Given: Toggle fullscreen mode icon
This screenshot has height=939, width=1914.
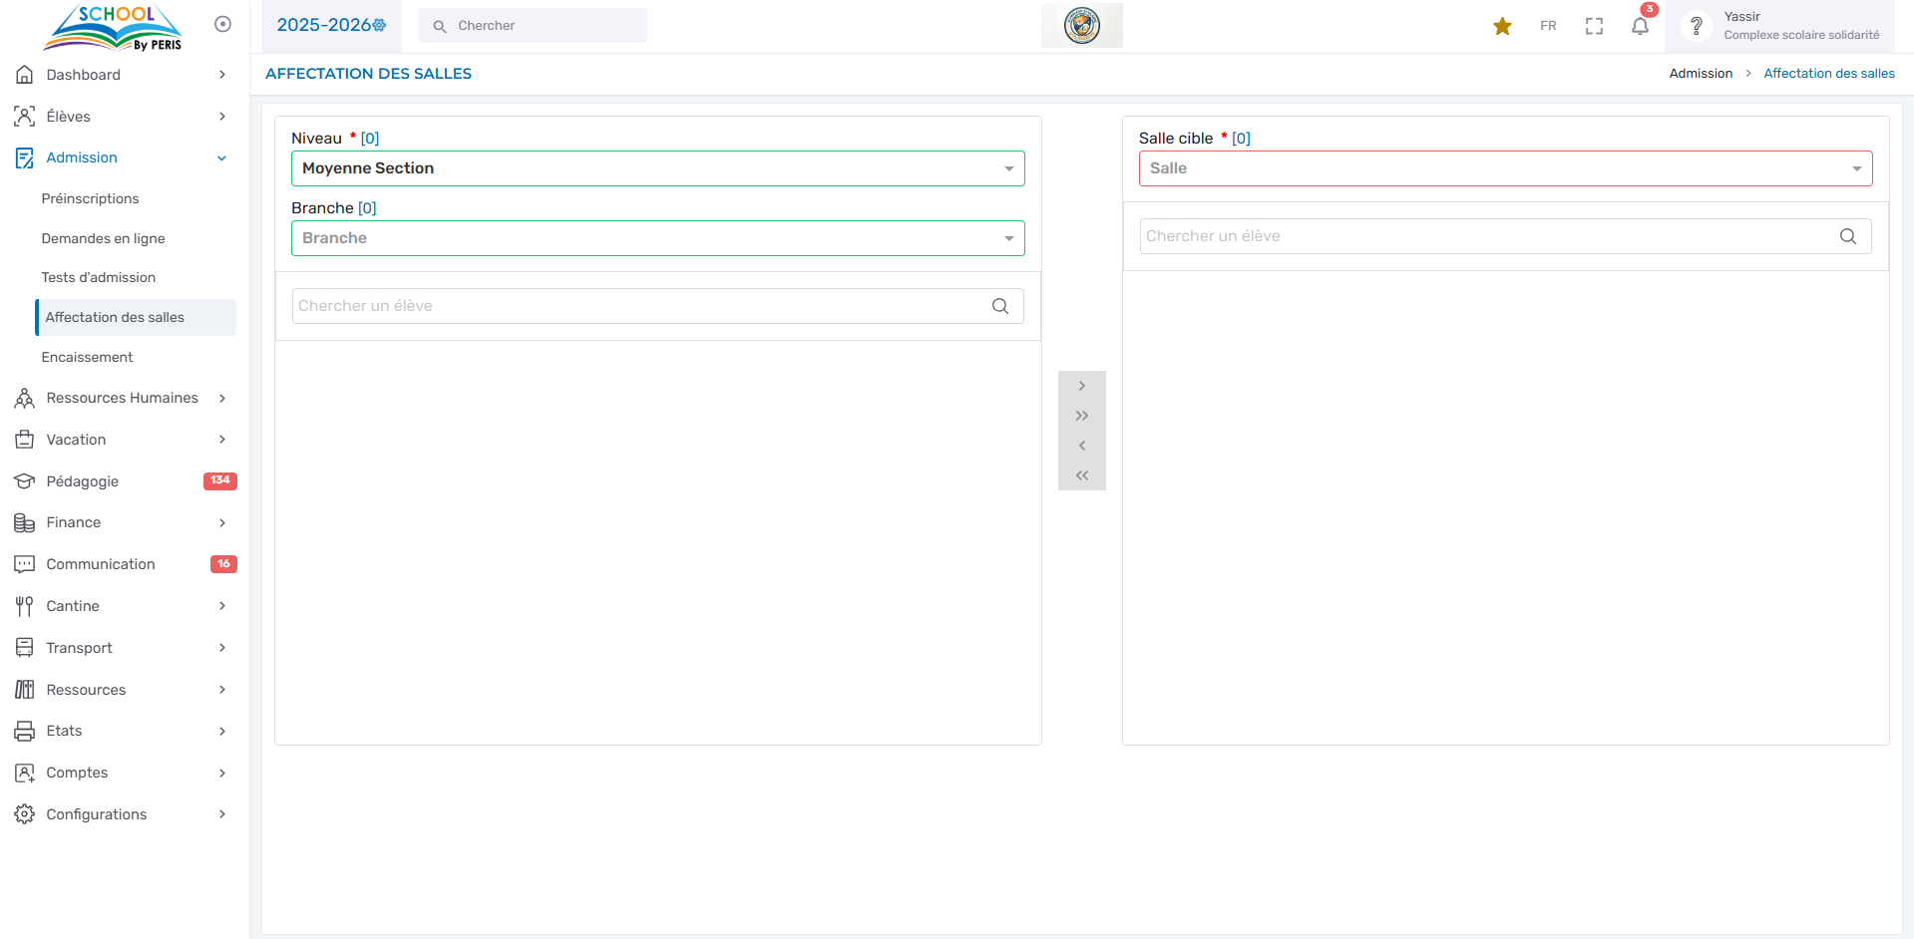Looking at the screenshot, I should [x=1594, y=26].
